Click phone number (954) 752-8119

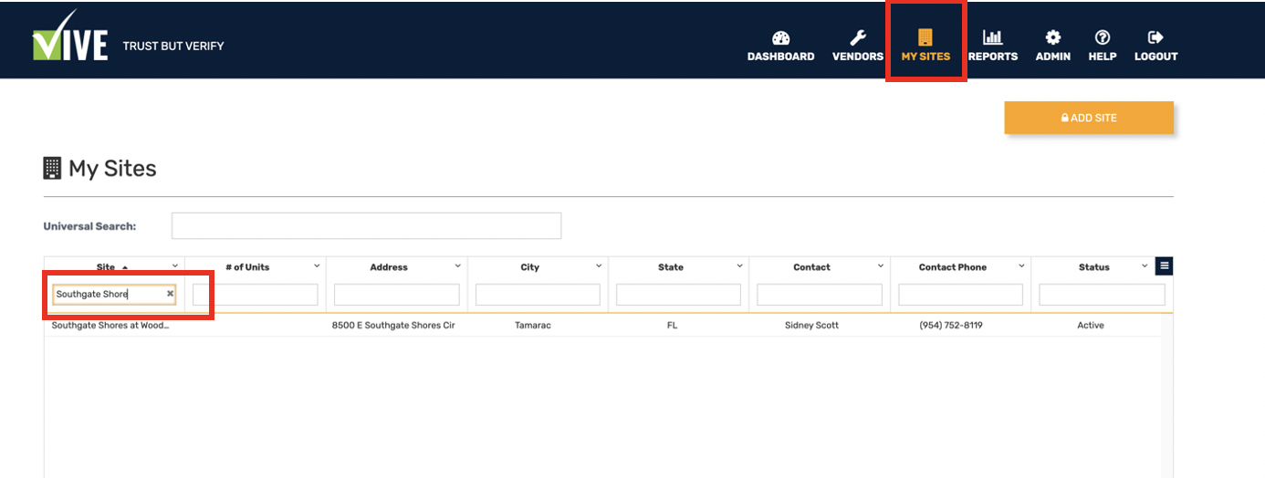click(951, 325)
